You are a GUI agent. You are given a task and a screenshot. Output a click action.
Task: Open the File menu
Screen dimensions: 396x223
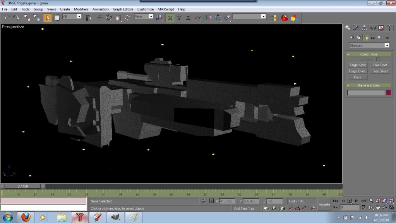[x=5, y=9]
